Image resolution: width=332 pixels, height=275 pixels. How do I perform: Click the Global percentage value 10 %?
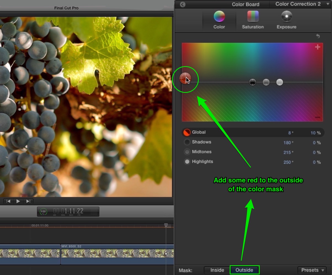tap(315, 133)
